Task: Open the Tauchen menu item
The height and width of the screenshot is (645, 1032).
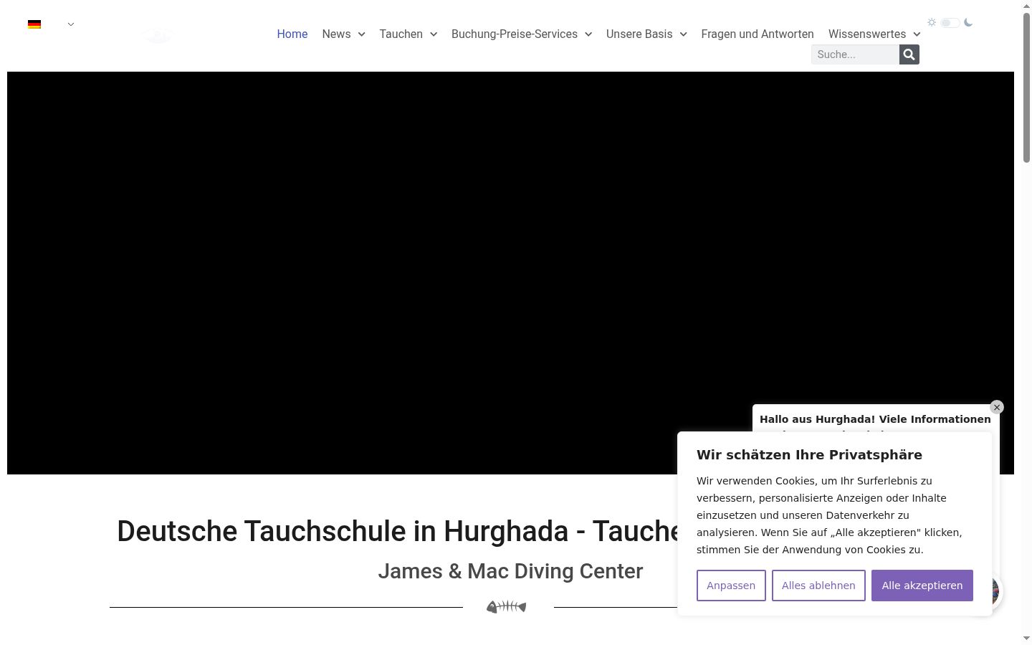Action: pyautogui.click(x=401, y=34)
